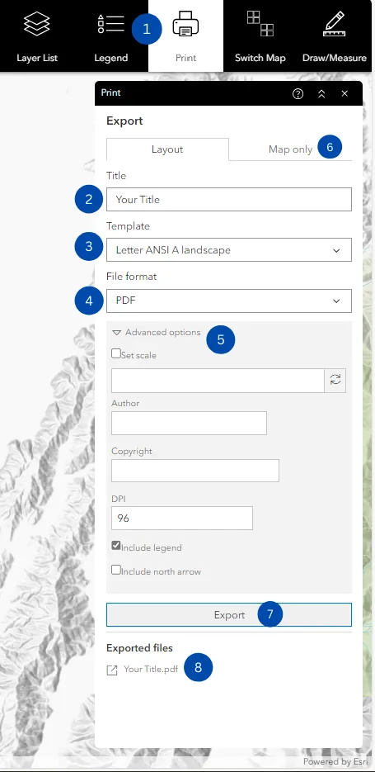The image size is (375, 772).
Task: Collapse Print panel with double chevron
Action: point(321,93)
